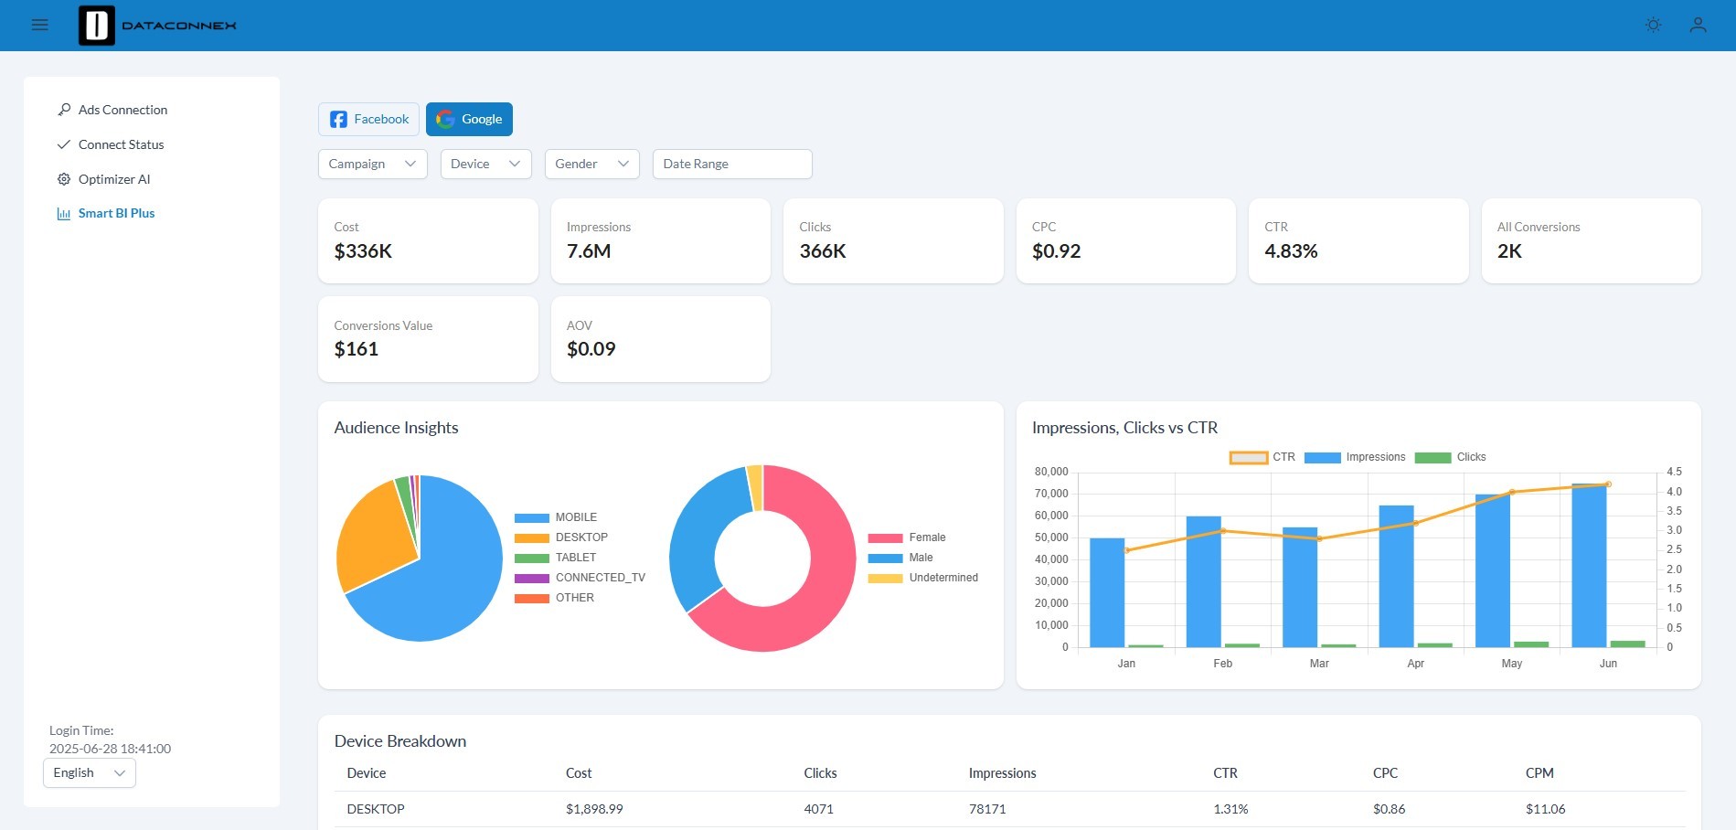Click the Jun impressions bar
This screenshot has height=830, width=1736.
(1589, 566)
